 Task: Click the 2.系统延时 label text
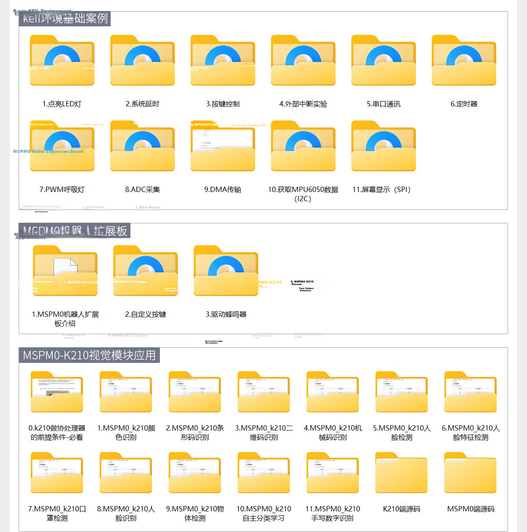tap(142, 104)
